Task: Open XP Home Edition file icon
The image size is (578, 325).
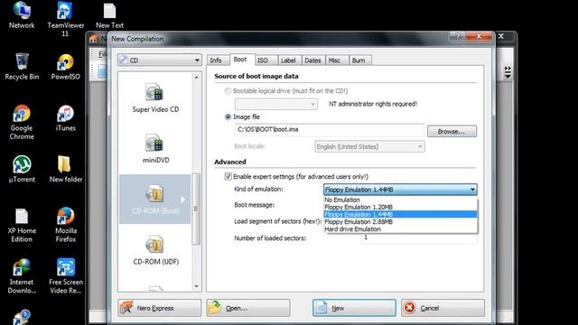Action: 22,225
